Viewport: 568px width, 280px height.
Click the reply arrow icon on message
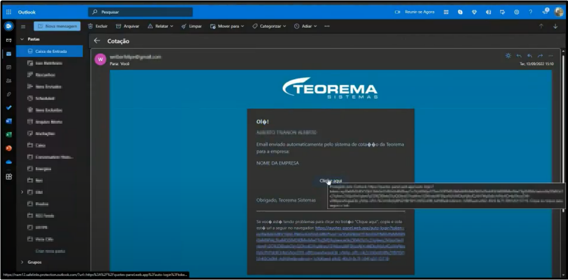click(x=519, y=56)
